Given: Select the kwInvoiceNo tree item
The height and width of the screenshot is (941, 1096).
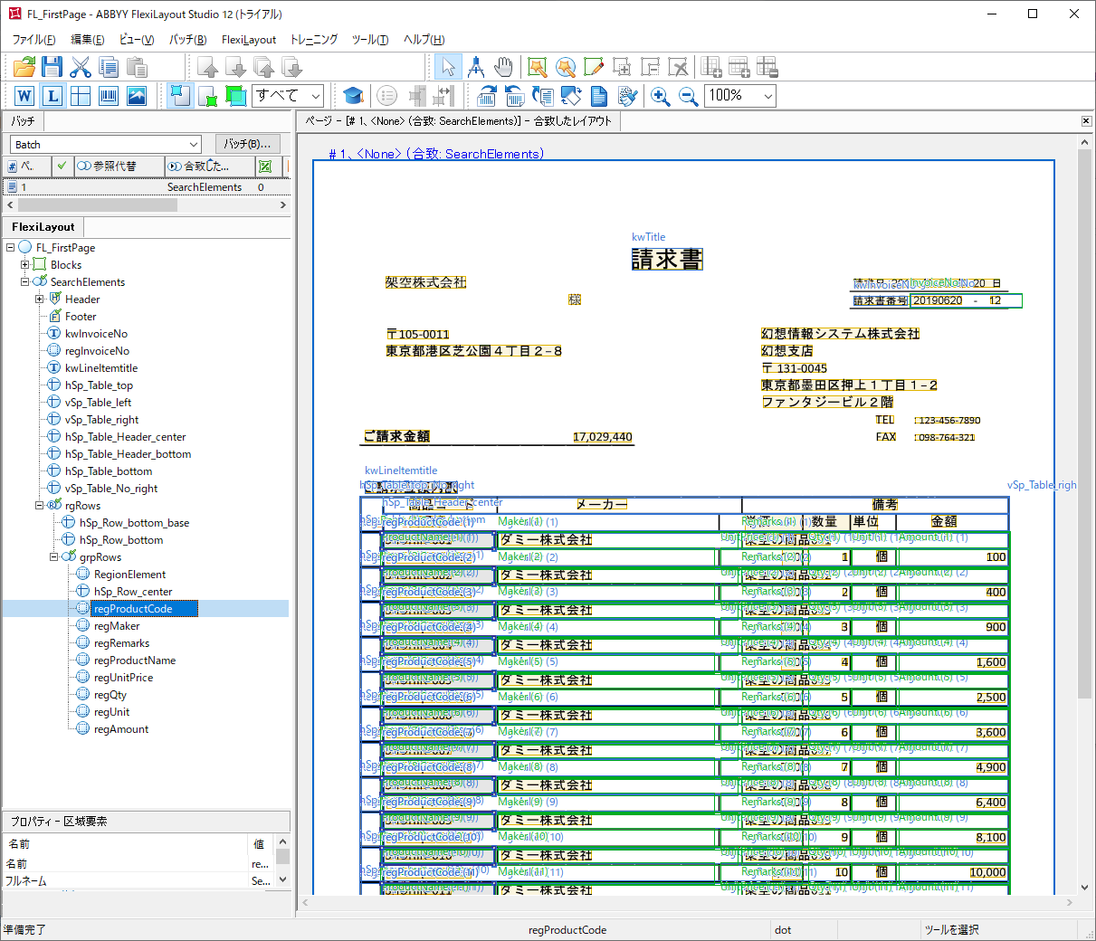Looking at the screenshot, I should [96, 333].
